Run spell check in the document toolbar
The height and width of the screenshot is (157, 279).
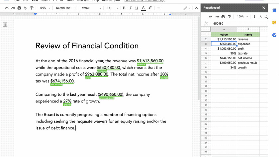(26, 8)
